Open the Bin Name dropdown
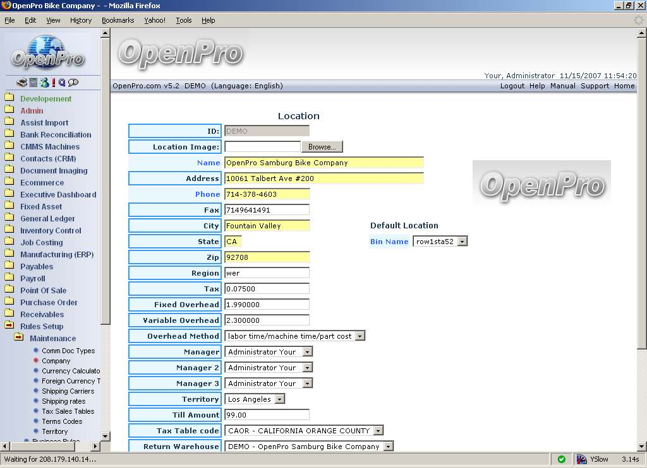 tap(462, 242)
